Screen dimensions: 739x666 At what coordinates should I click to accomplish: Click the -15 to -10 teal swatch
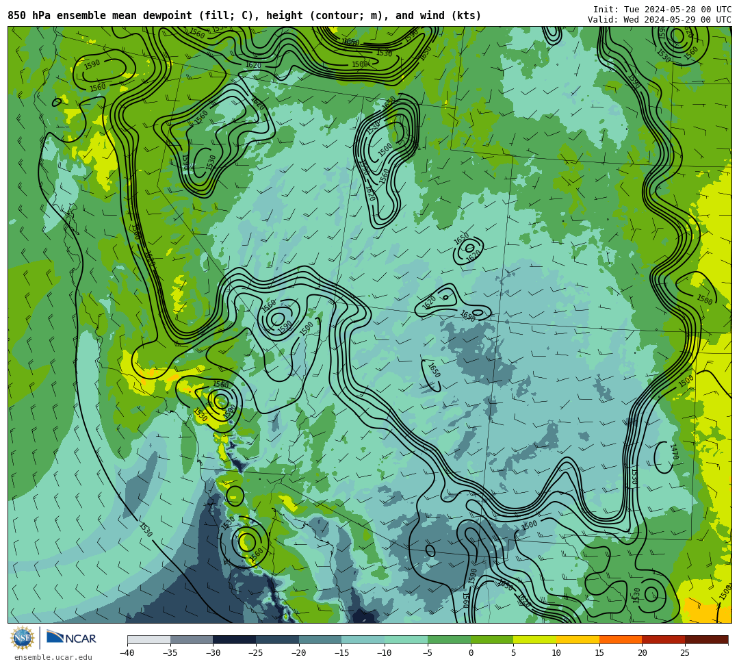point(363,639)
